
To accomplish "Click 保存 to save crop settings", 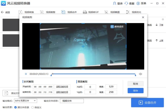I will [x=136, y=90].
